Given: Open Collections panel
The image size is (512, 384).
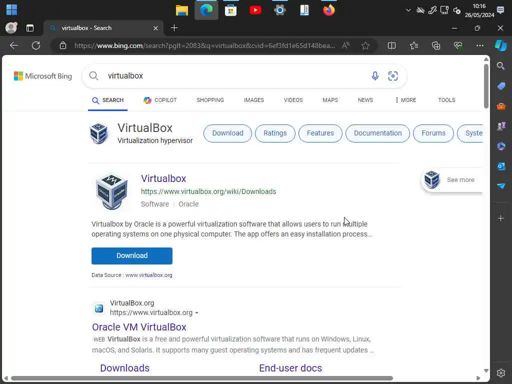Looking at the screenshot, I should click(436, 45).
